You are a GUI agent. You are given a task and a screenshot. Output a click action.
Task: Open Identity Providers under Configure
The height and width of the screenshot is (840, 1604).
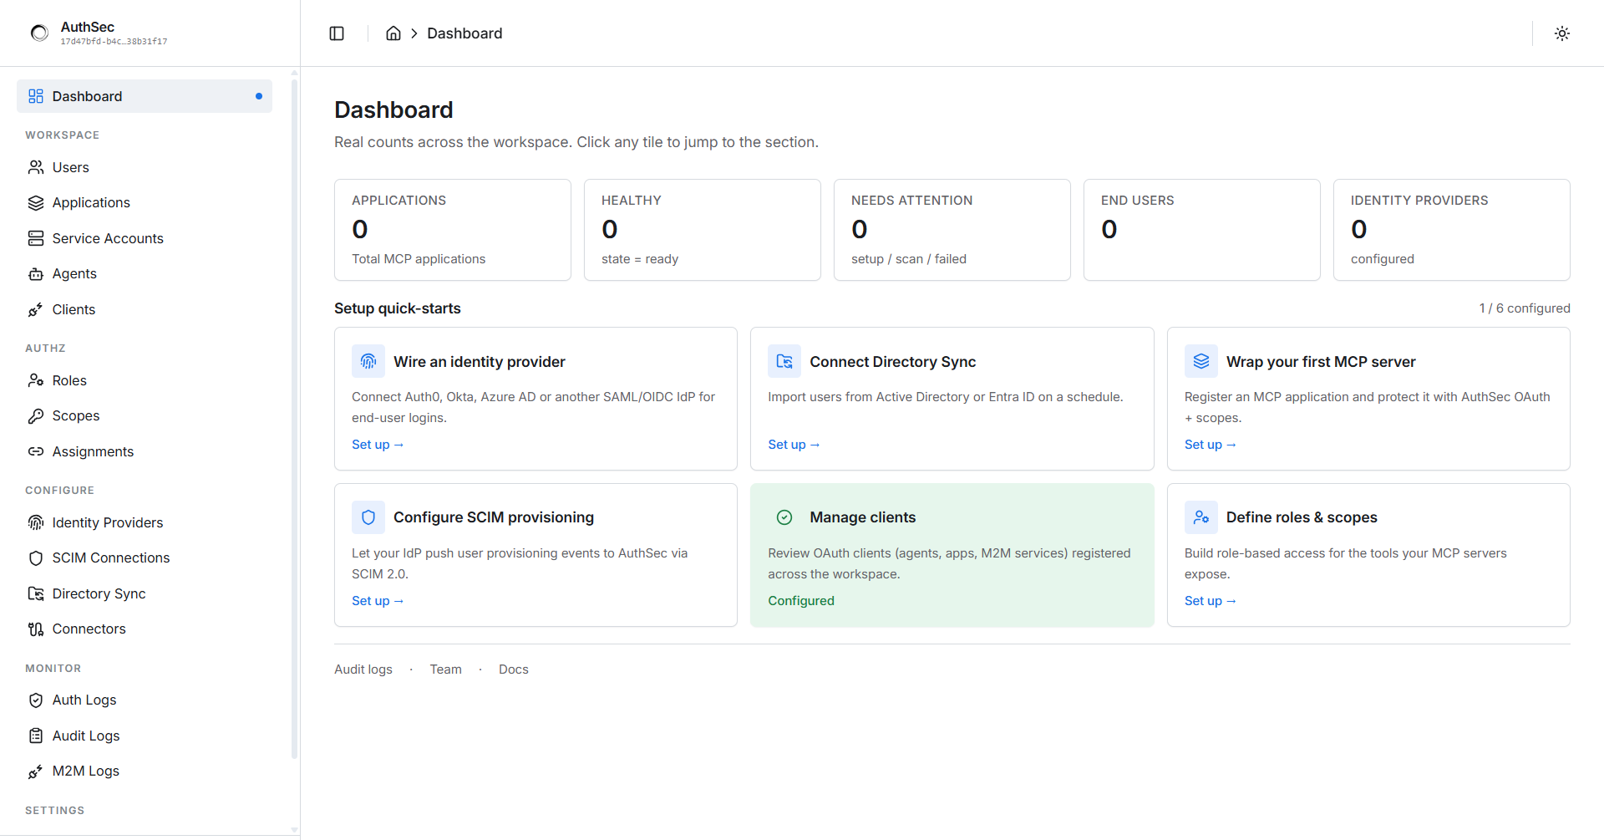[145, 522]
